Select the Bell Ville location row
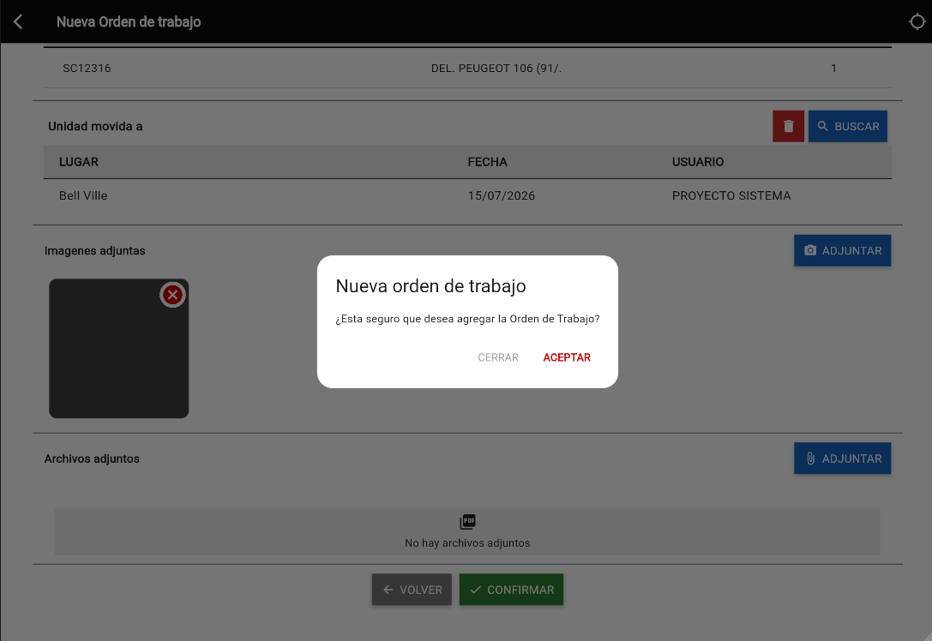The width and height of the screenshot is (932, 641). pos(467,195)
